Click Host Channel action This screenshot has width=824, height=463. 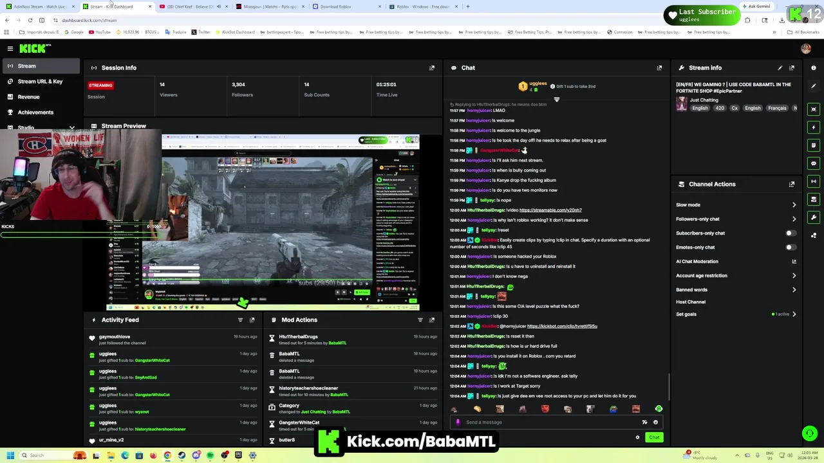pos(691,302)
